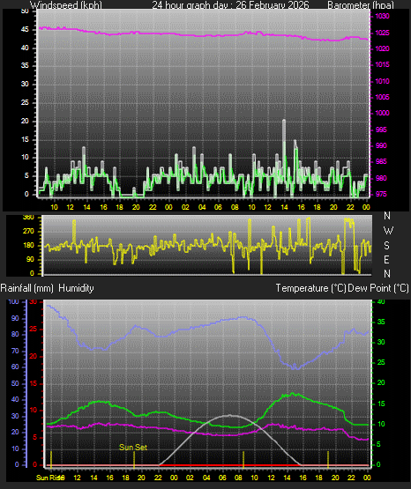The height and width of the screenshot is (489, 411).
Task: Click the 45 value on windspeed axis
Action: tap(25, 30)
